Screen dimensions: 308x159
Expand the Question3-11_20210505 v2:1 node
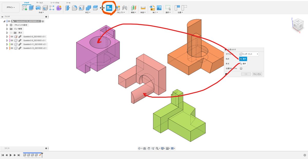coord(7,44)
